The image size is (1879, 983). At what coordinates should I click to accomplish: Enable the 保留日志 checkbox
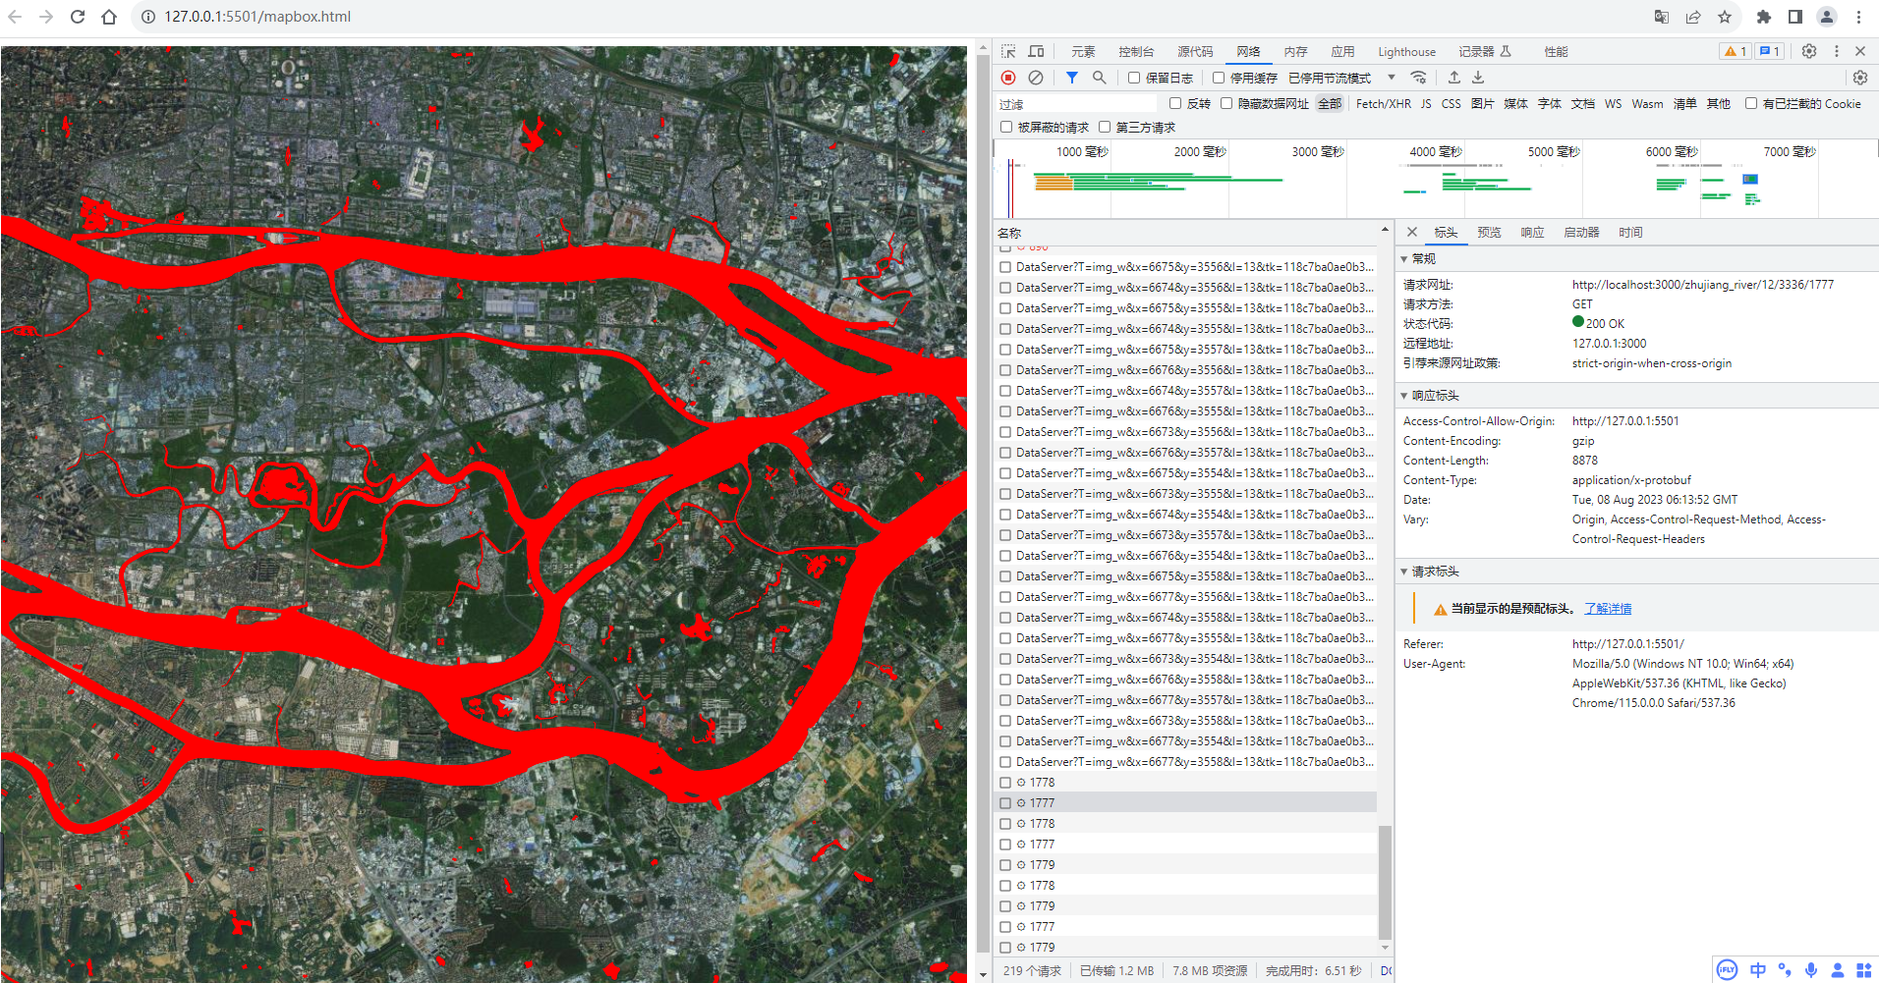click(1134, 78)
